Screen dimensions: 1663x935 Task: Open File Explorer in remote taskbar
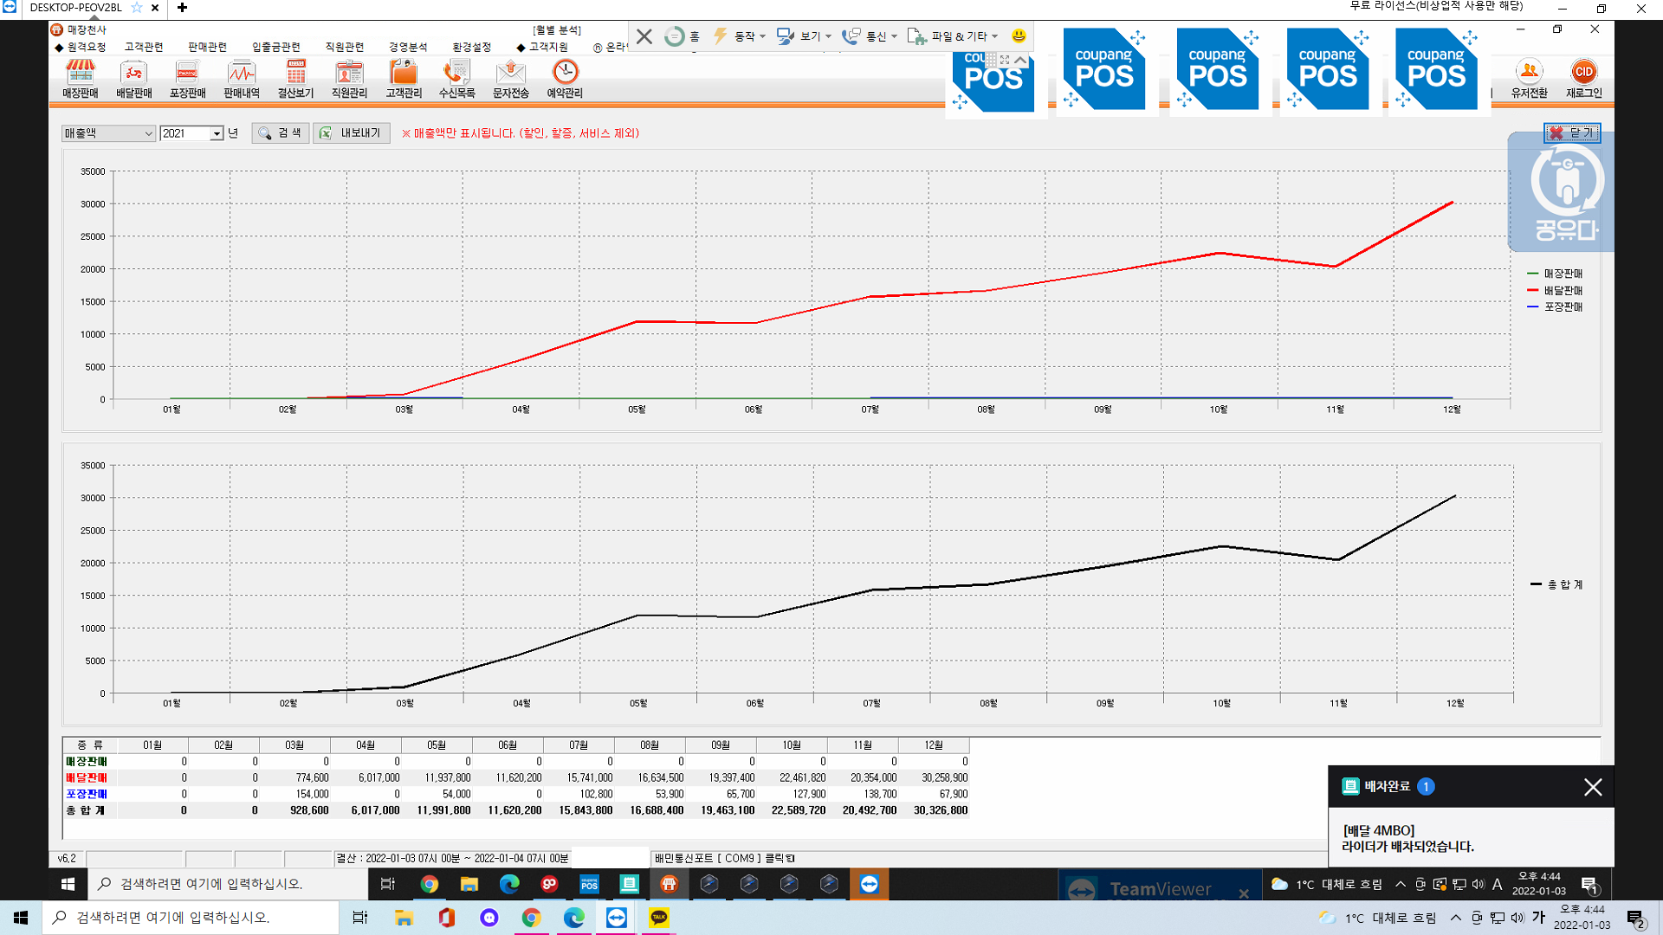[469, 884]
